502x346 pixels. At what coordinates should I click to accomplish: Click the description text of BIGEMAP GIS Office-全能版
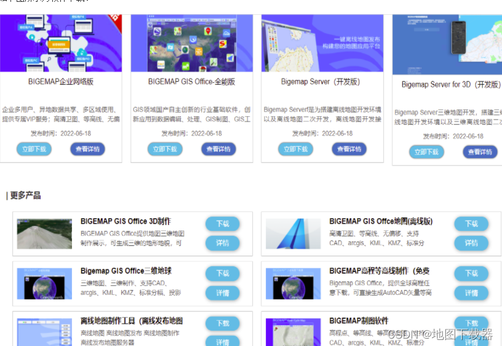192,114
